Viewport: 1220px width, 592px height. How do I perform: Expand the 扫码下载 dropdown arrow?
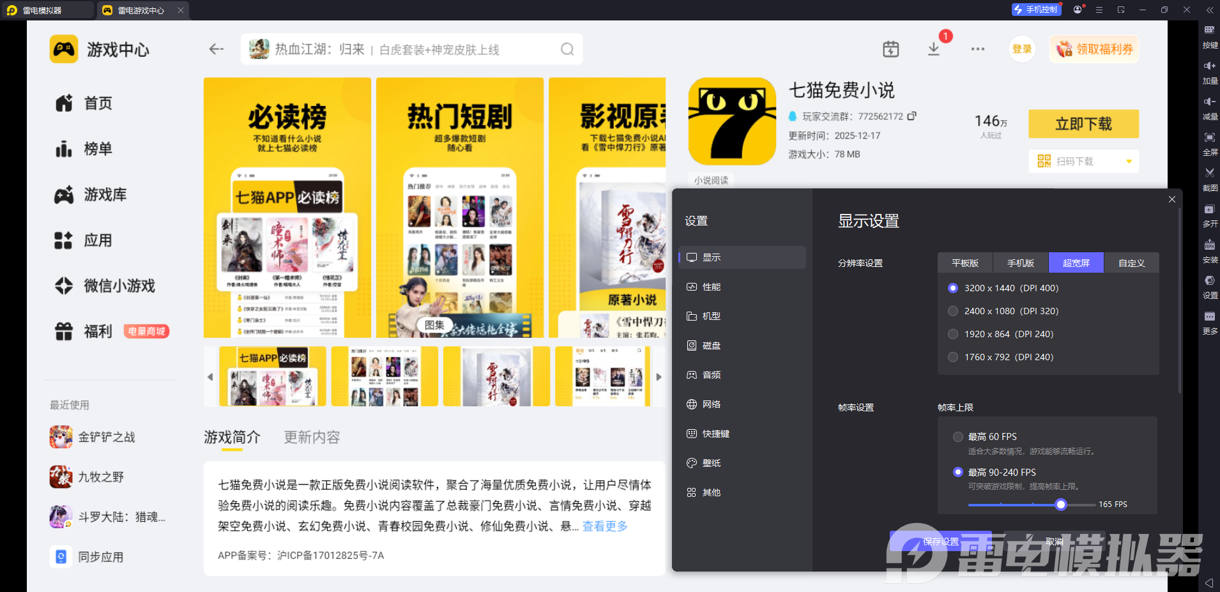[x=1129, y=162]
